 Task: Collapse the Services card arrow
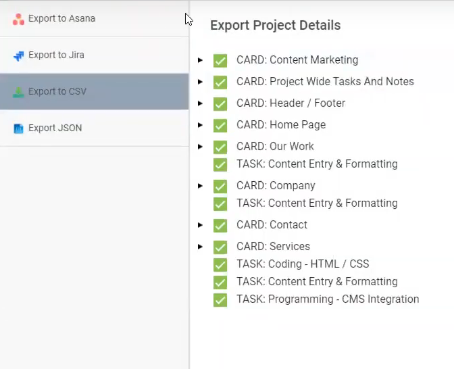point(200,247)
